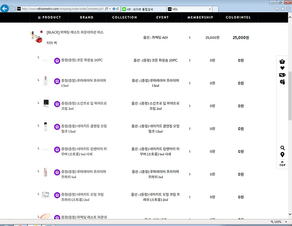Open the EVENT menu

[x=162, y=17]
